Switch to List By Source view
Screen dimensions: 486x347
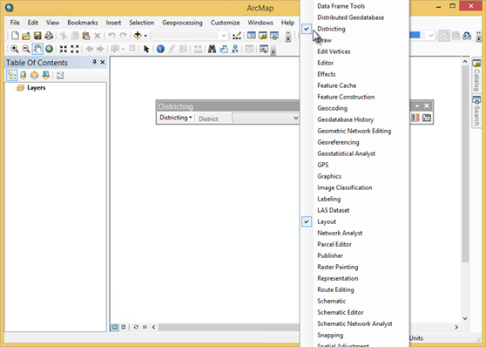(x=23, y=75)
